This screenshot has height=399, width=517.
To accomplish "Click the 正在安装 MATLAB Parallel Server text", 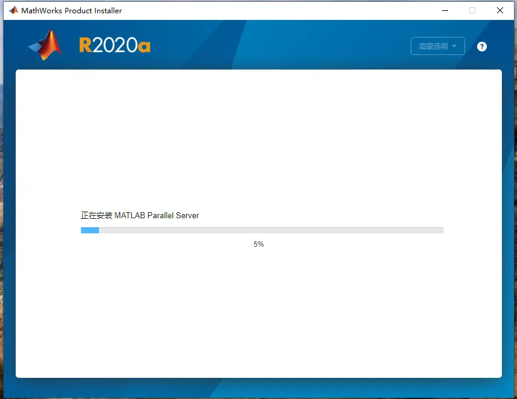I will 140,215.
